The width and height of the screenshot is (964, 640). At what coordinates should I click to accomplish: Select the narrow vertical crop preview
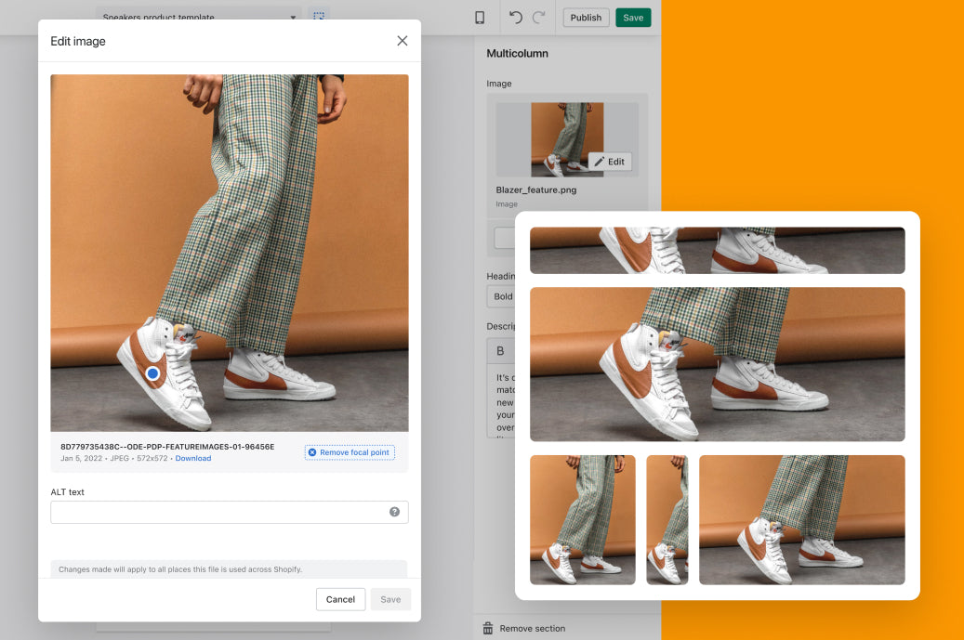667,519
